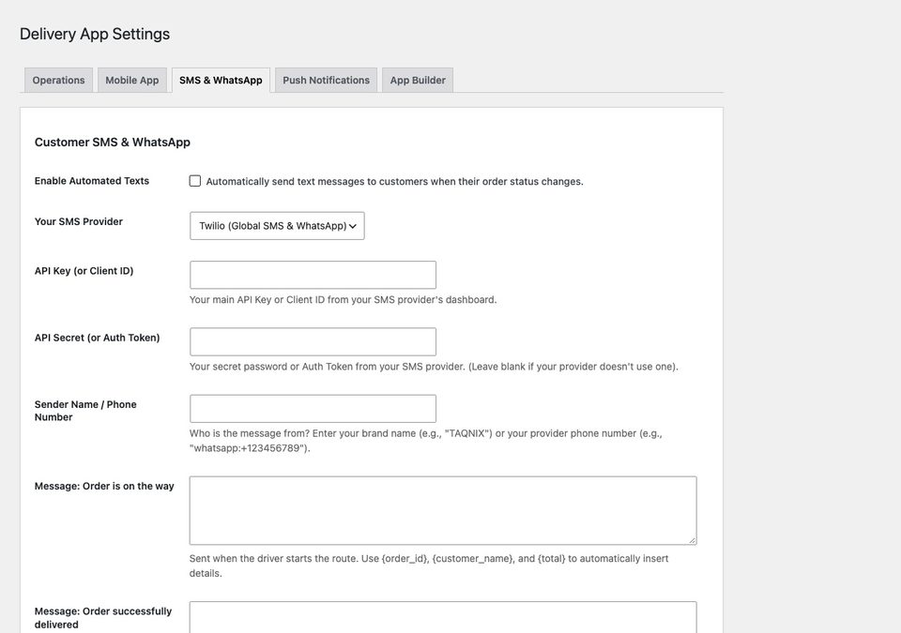Click the Customer SMS & WhatsApp heading

tap(113, 142)
